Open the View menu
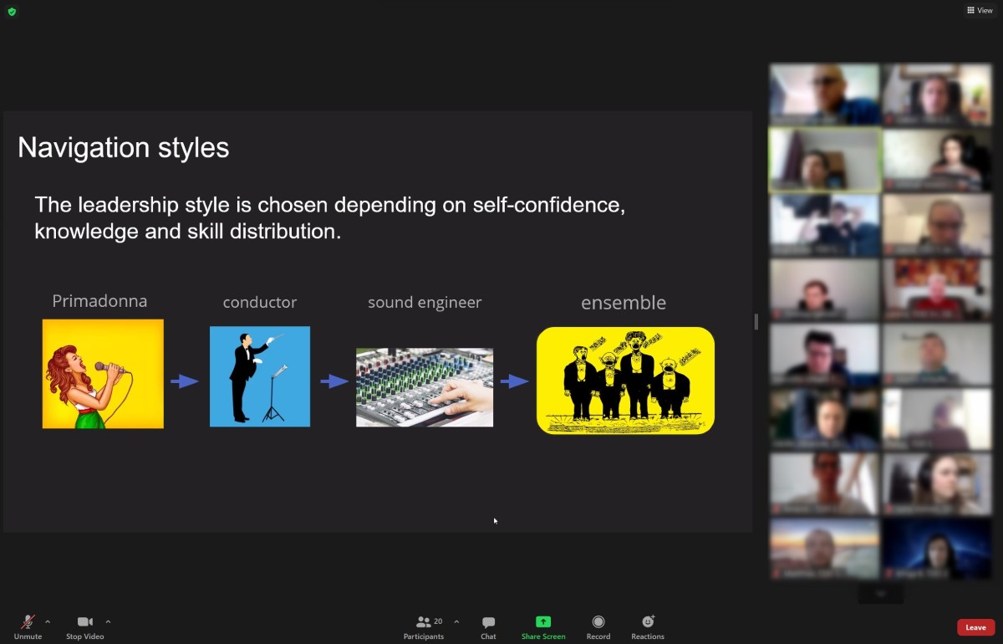The height and width of the screenshot is (644, 1003). (x=980, y=10)
